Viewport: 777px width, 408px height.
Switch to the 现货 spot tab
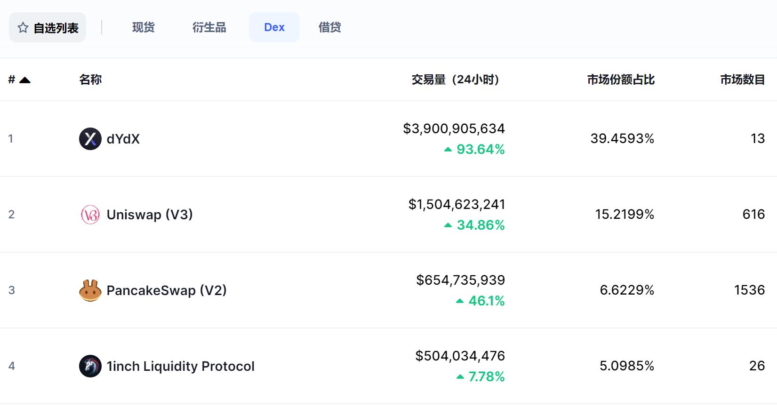point(143,27)
